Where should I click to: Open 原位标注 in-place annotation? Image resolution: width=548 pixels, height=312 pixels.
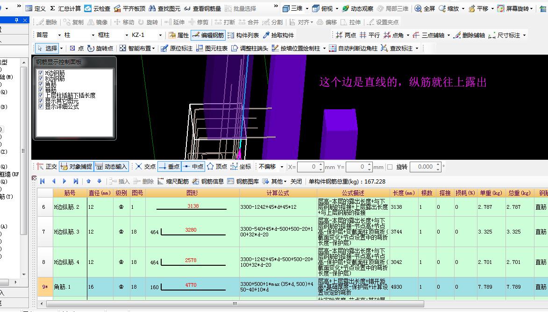coord(177,49)
